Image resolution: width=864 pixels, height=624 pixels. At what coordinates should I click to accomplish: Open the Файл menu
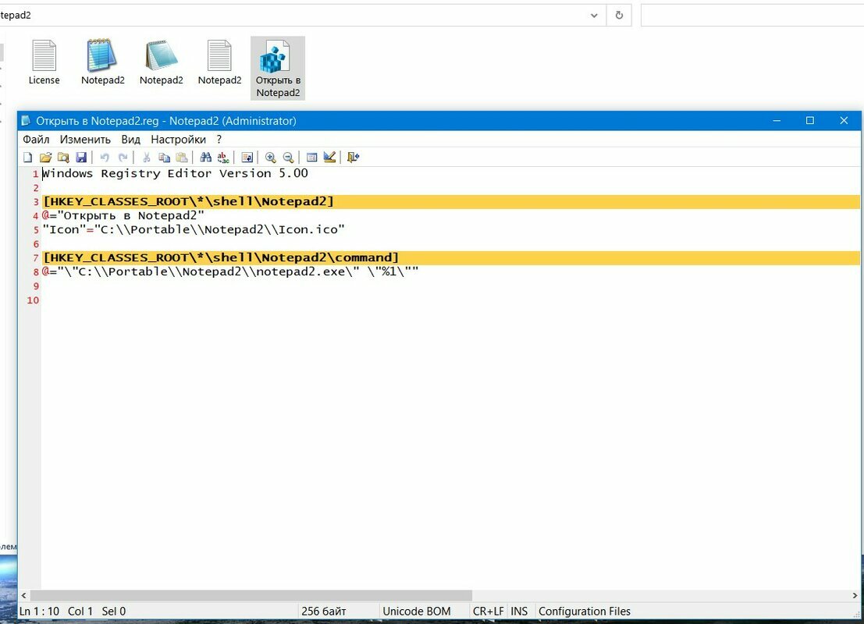click(36, 140)
